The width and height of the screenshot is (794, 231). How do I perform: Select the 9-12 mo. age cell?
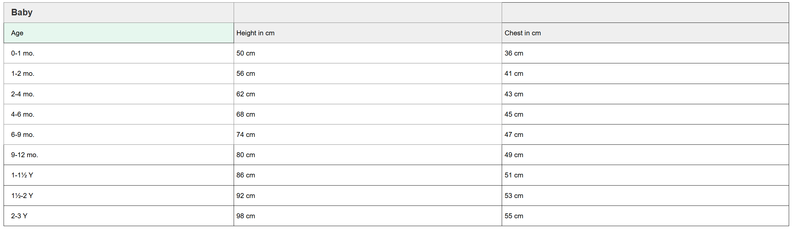25,155
